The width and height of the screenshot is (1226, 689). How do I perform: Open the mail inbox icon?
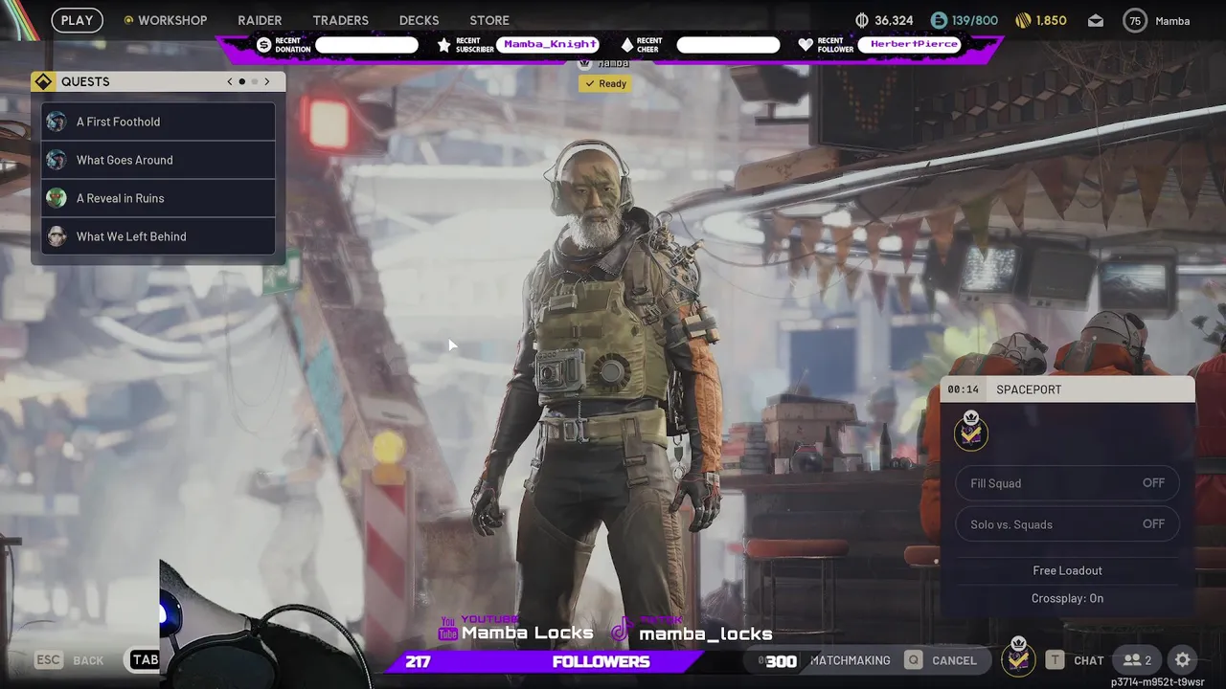pyautogui.click(x=1096, y=21)
